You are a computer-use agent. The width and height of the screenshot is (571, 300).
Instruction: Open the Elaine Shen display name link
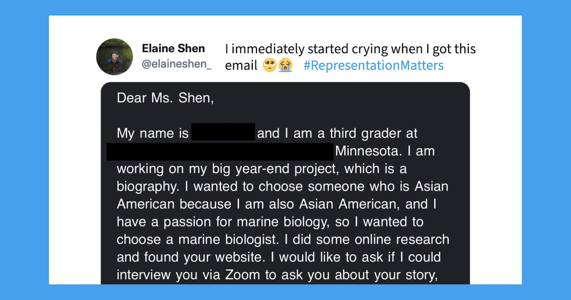point(173,49)
